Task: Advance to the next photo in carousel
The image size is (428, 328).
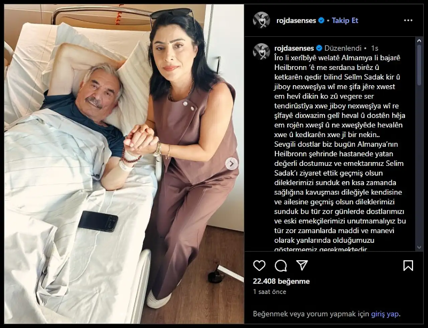Action: [x=231, y=164]
